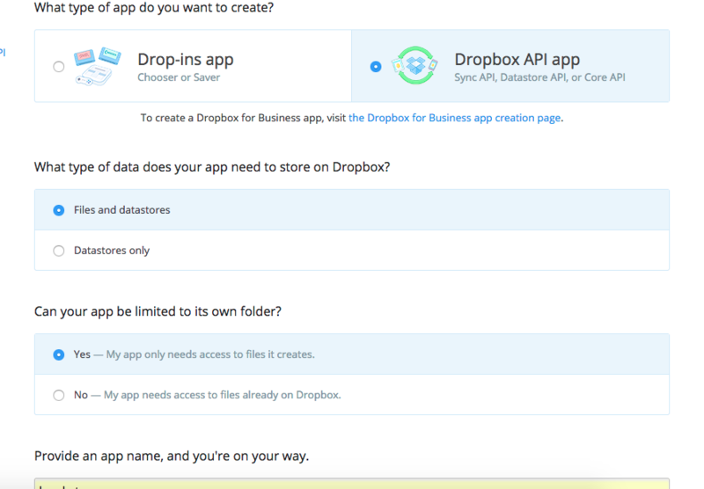The width and height of the screenshot is (704, 489).
Task: Click the 'Drop-ins app' title text
Action: click(x=186, y=59)
